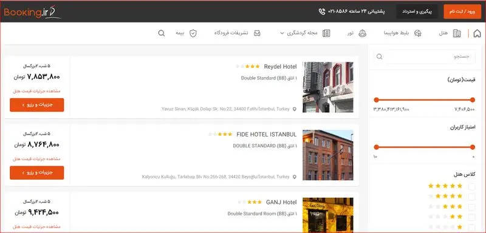This screenshot has width=486, height=233.
Task: Click Reydel Hotel address text Yavuz Sinan
Action: click(x=225, y=109)
